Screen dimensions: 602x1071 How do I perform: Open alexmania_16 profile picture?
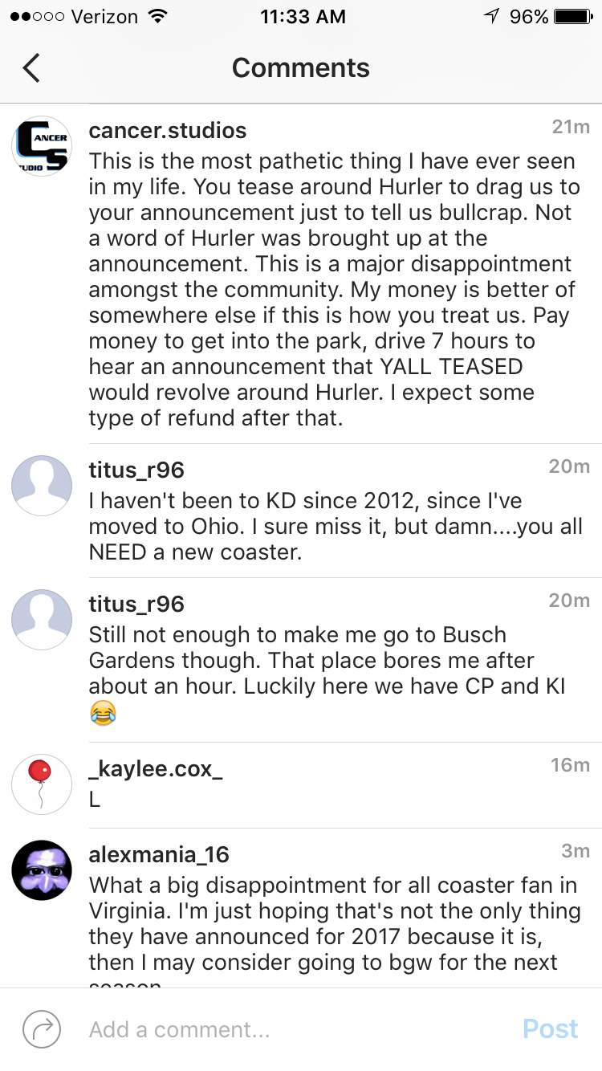[42, 870]
